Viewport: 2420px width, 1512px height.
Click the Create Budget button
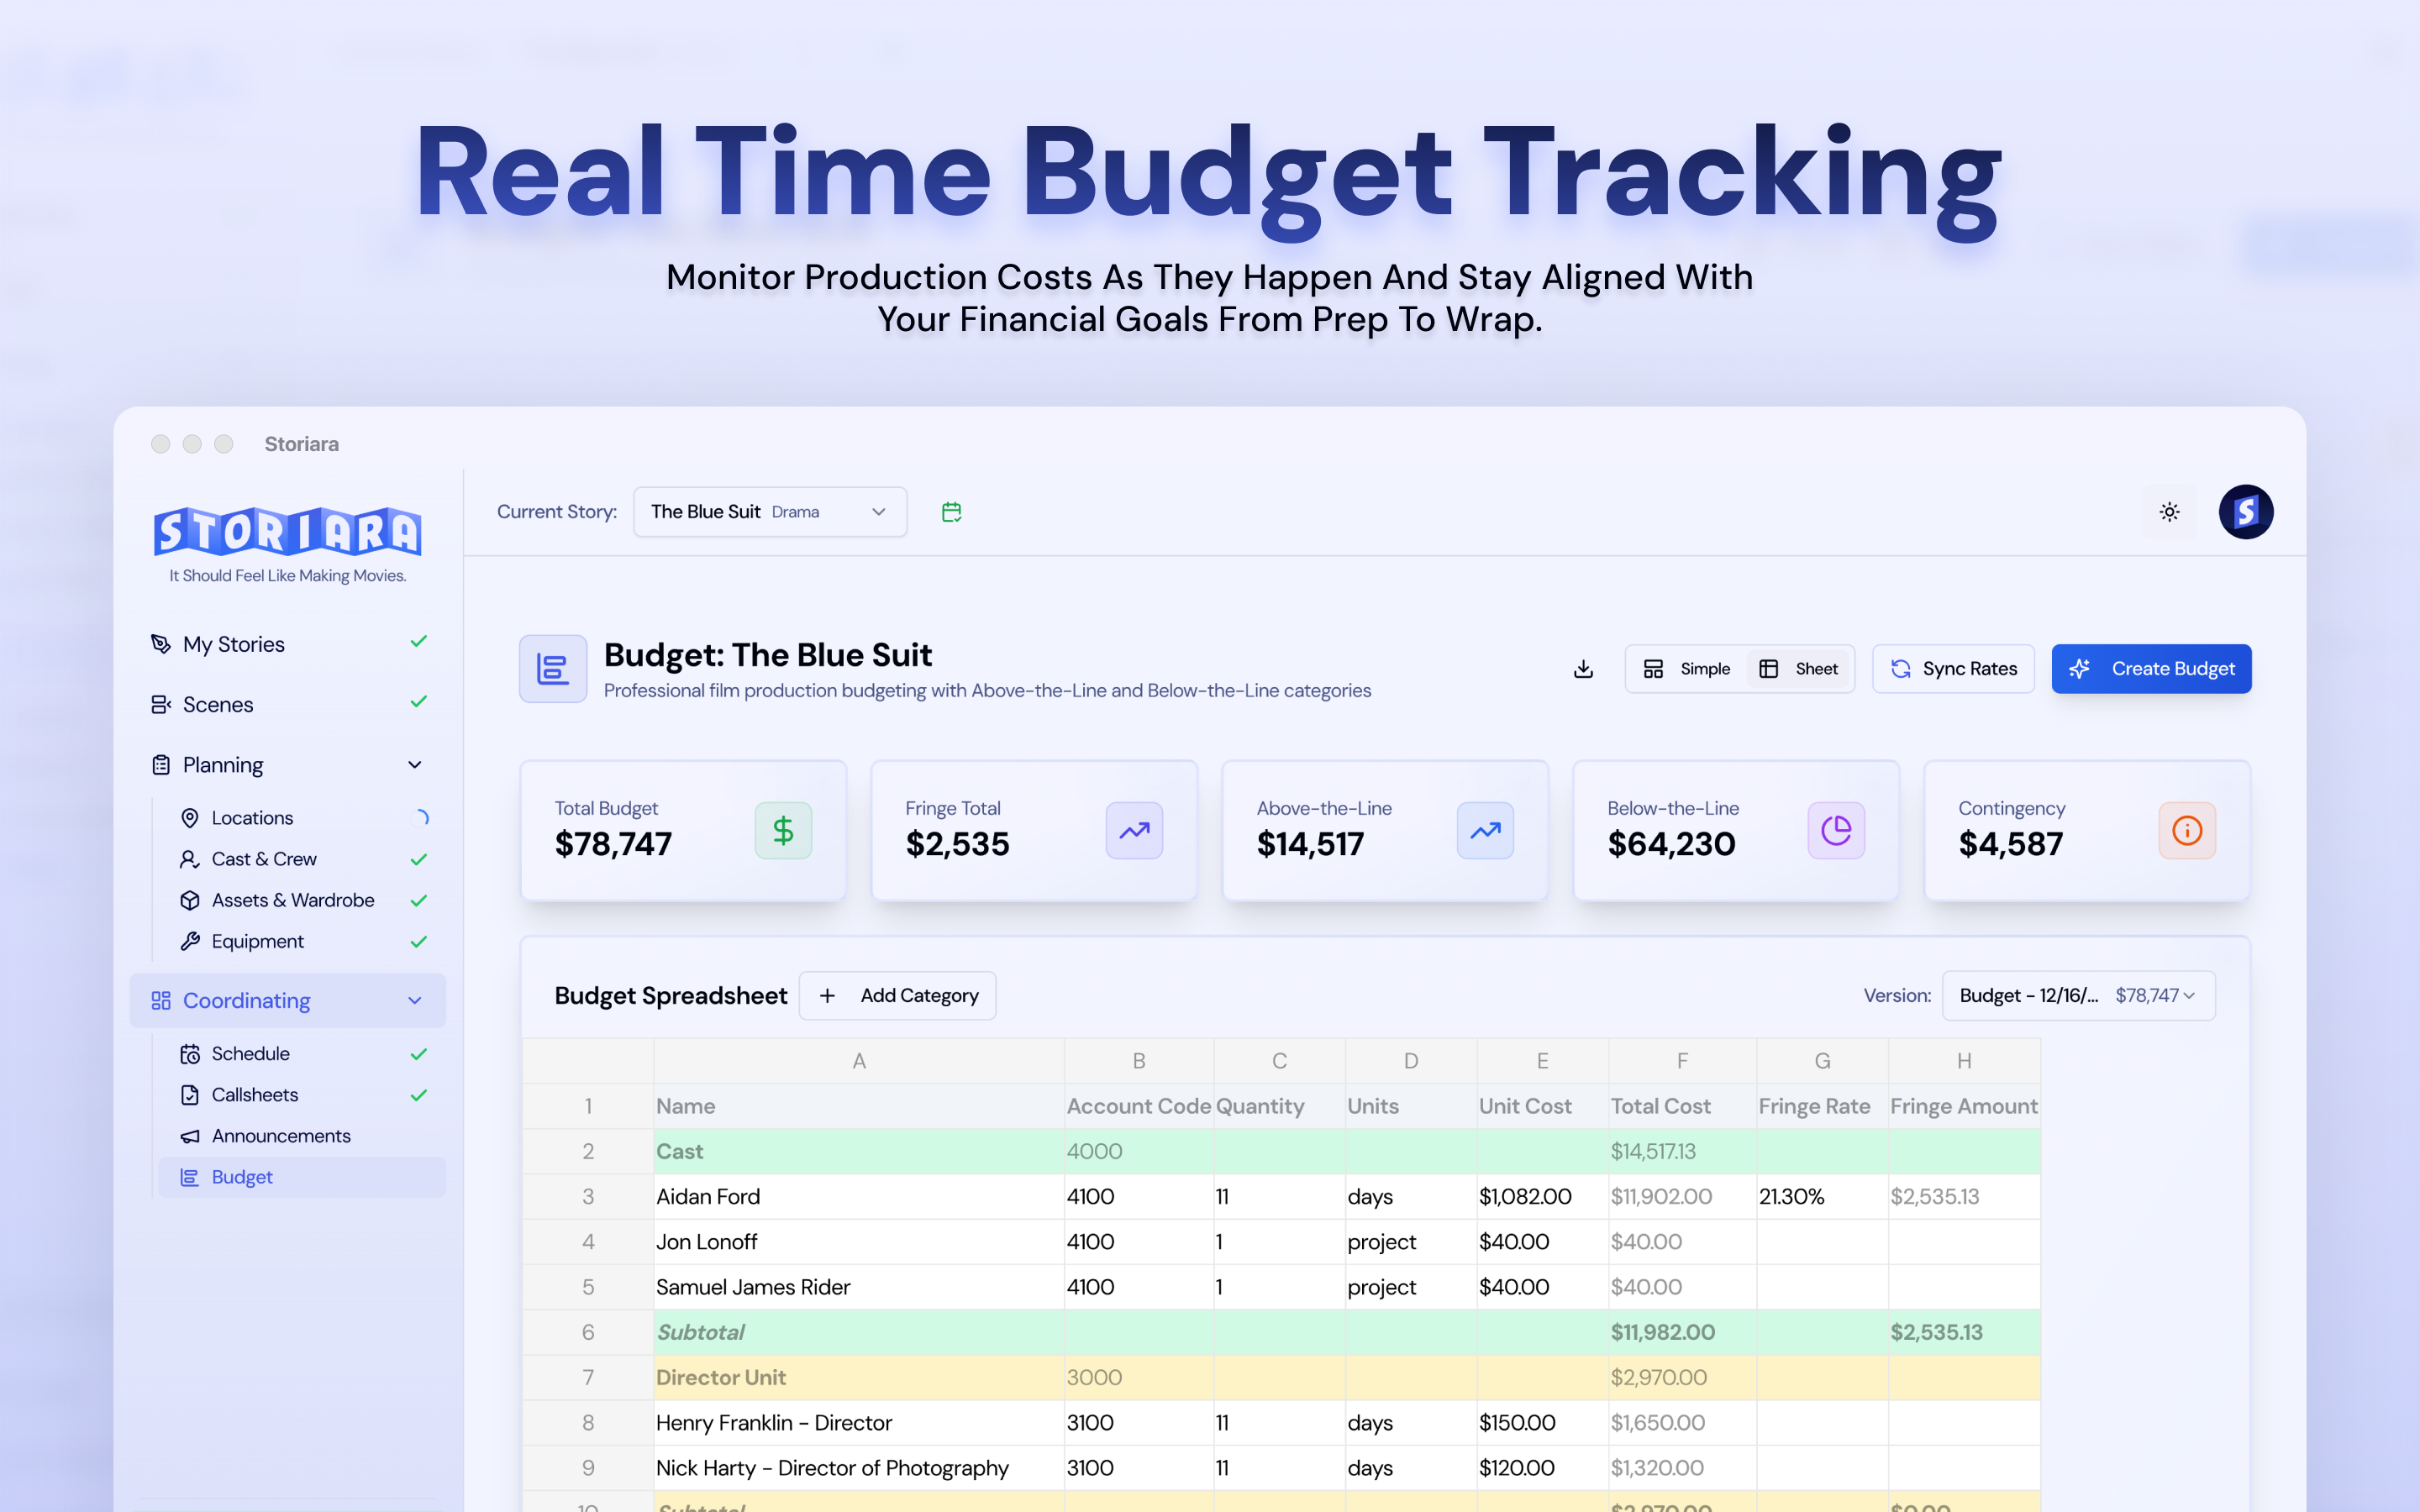click(2151, 669)
